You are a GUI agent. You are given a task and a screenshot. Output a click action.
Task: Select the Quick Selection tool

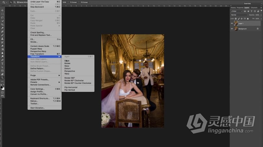2,21
